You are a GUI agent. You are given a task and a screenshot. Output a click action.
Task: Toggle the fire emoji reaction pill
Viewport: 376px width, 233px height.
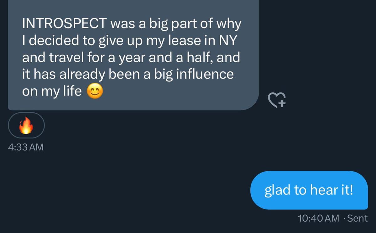pos(26,126)
